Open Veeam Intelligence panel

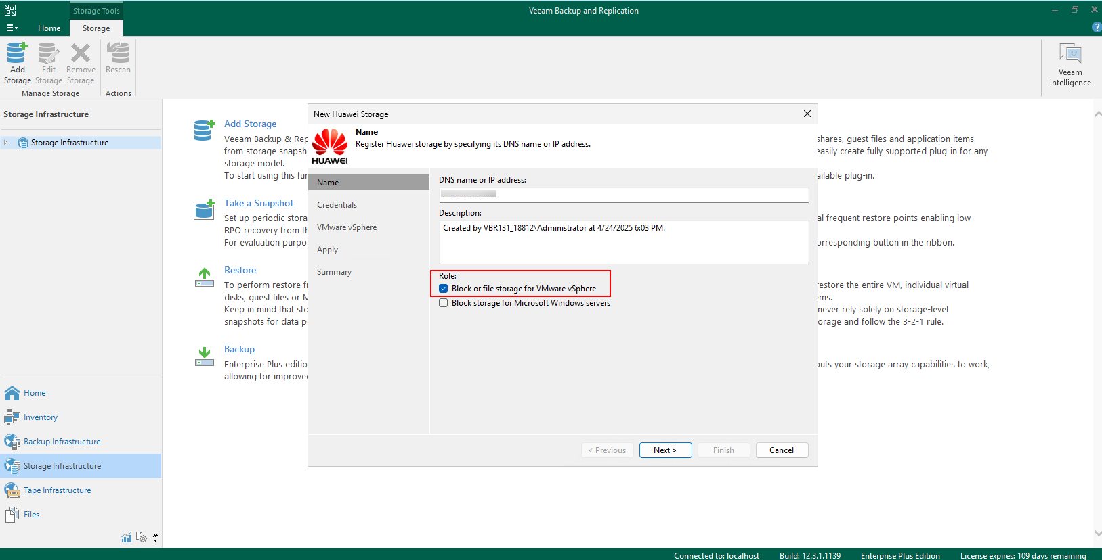pyautogui.click(x=1070, y=65)
